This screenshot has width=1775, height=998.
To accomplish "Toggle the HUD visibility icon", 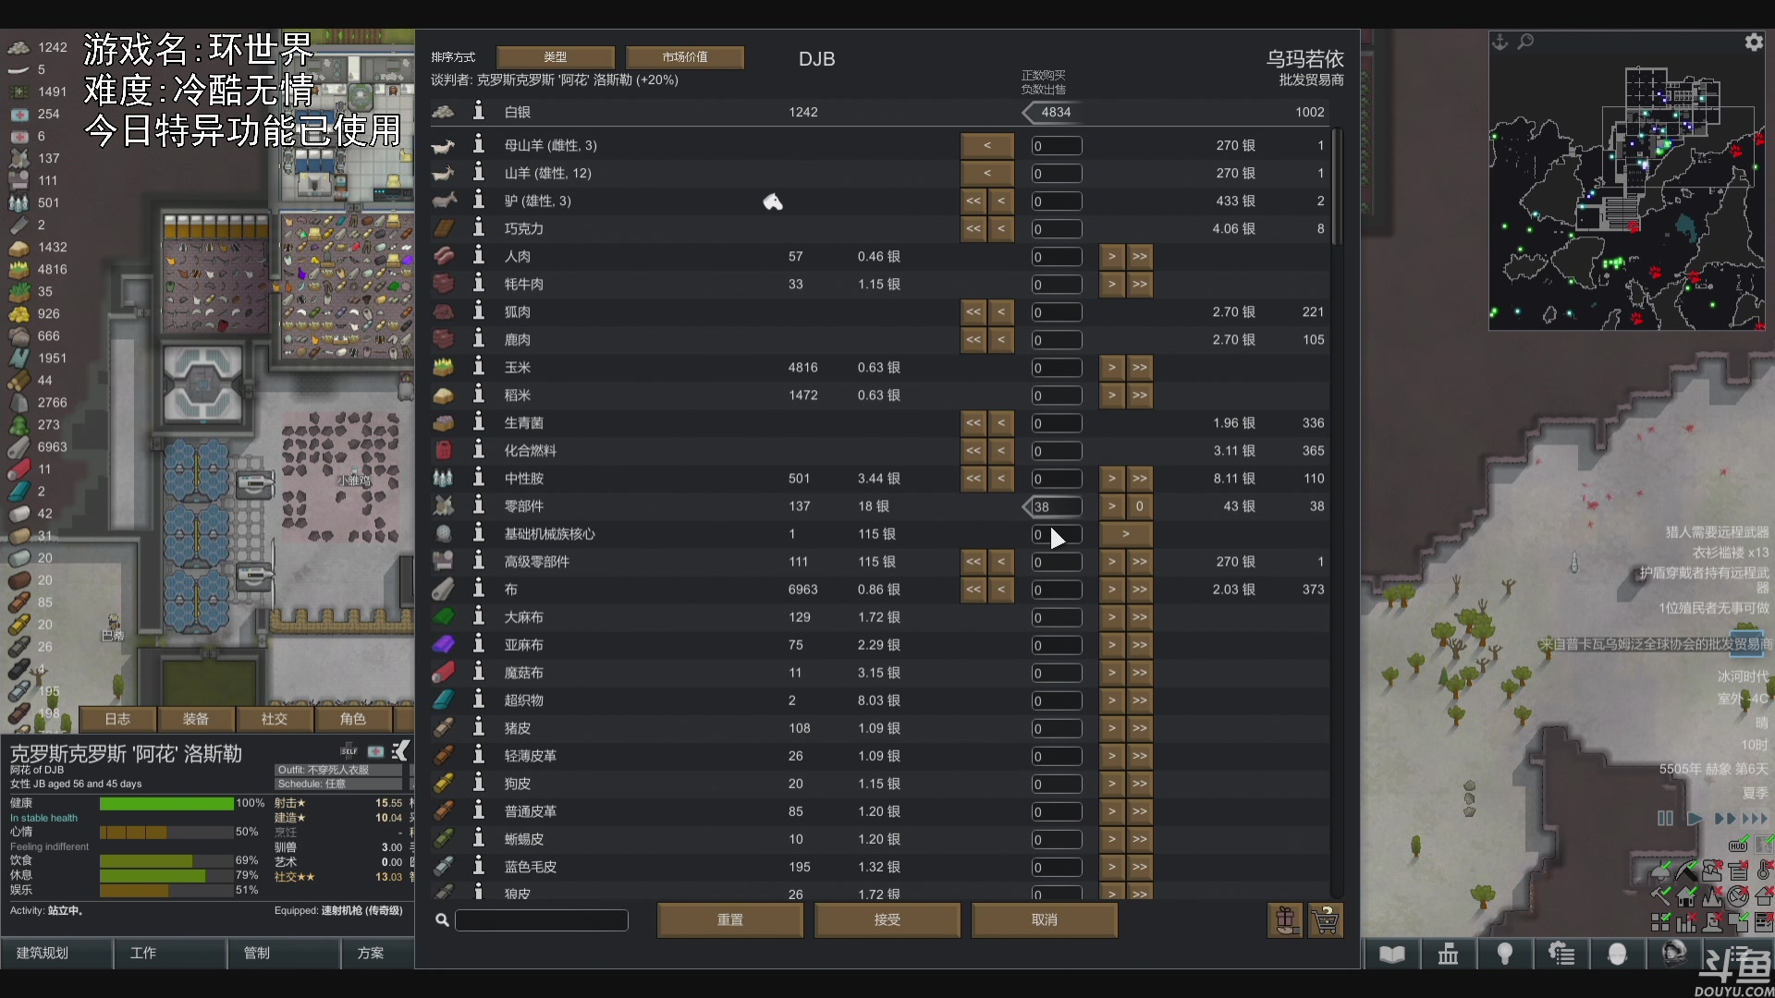I will (x=1737, y=846).
